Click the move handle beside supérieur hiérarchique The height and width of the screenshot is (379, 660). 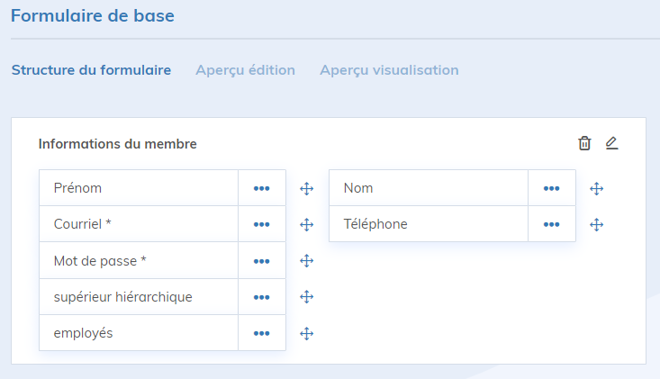pos(306,297)
